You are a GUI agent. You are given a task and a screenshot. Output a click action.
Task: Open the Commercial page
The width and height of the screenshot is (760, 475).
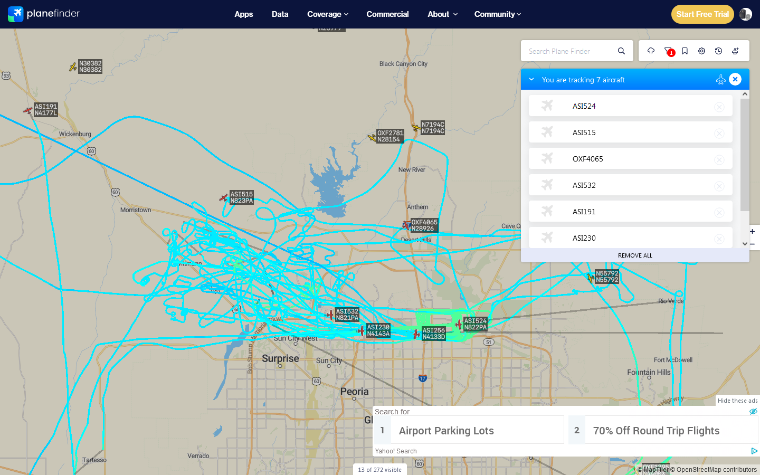coord(387,14)
